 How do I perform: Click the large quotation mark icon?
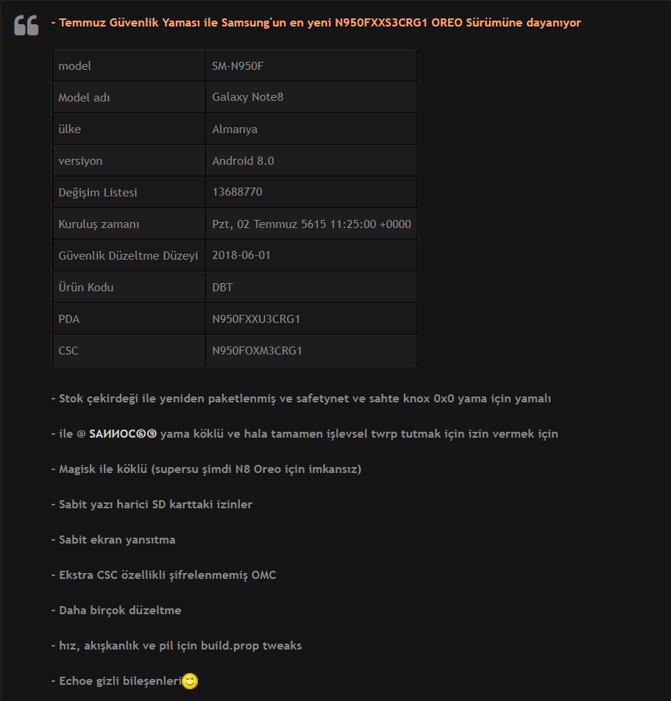pyautogui.click(x=26, y=25)
